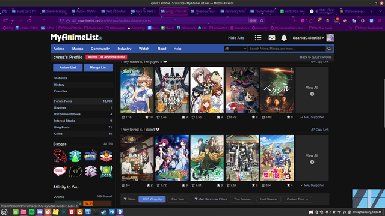Bookmark this page with the star icon
The height and width of the screenshot is (216, 385).
tap(262, 20)
